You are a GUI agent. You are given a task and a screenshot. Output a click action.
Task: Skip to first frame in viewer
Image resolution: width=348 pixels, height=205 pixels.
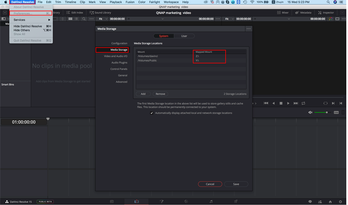click(x=266, y=103)
